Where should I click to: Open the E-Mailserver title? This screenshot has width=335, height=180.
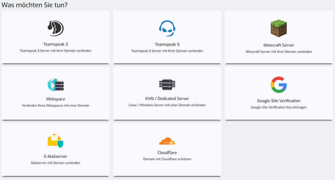56,156
